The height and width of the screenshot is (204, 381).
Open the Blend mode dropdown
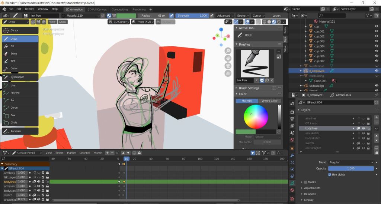point(351,162)
